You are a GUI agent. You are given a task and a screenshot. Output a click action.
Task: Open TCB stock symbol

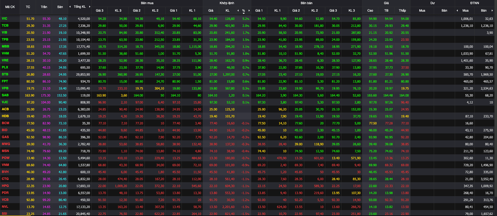pyautogui.click(x=5, y=26)
